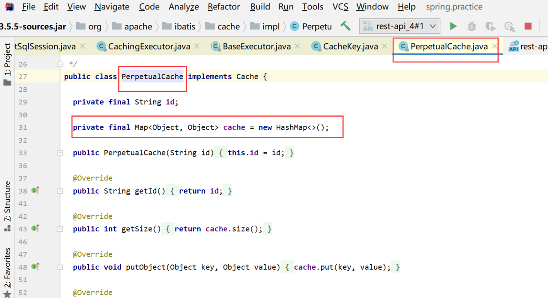Viewport: 548px width, 298px height.
Task: Stop the running process
Action: pos(528,27)
